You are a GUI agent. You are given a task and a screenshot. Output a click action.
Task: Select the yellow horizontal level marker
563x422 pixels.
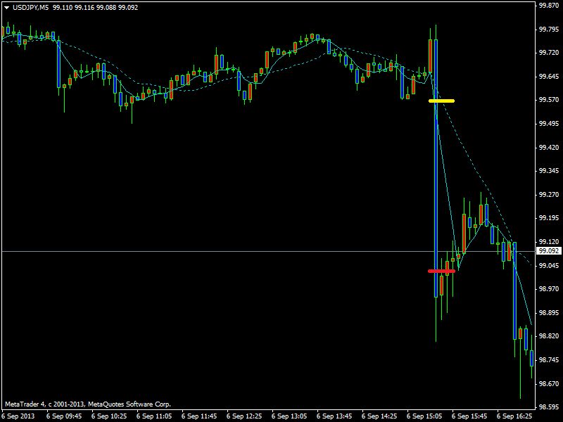[442, 101]
